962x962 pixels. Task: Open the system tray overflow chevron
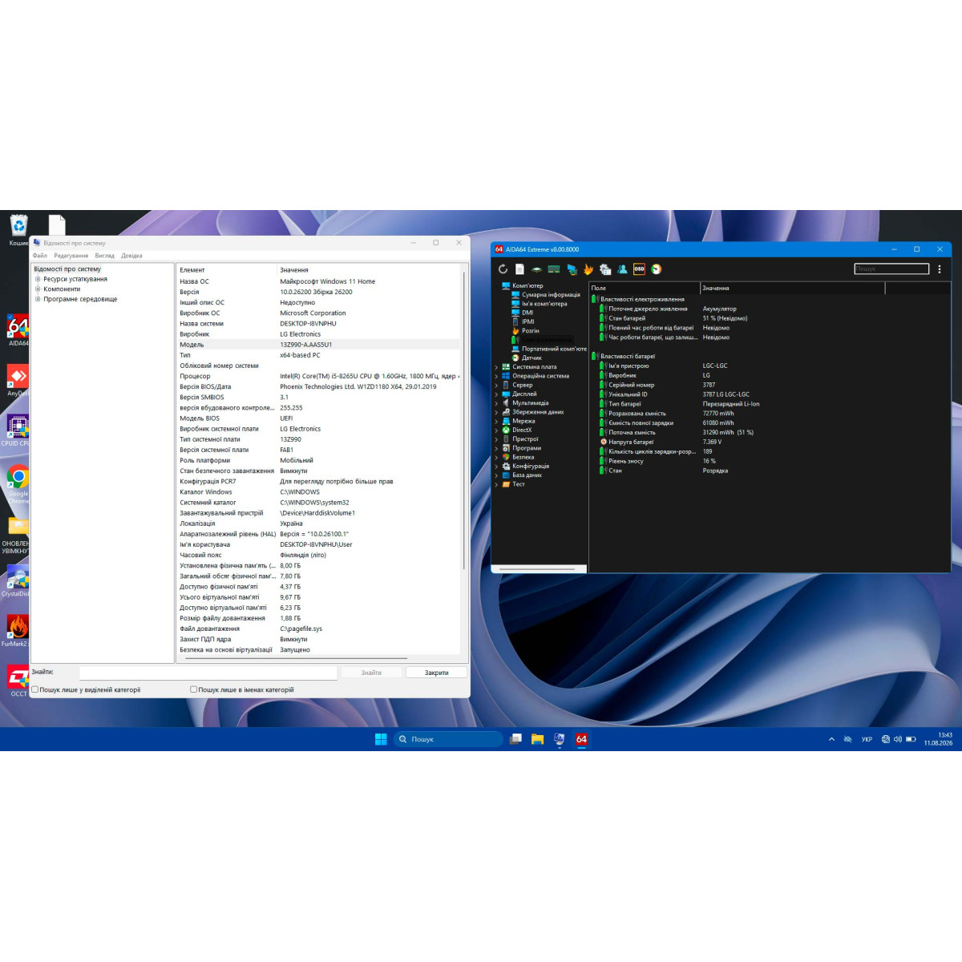pos(831,739)
